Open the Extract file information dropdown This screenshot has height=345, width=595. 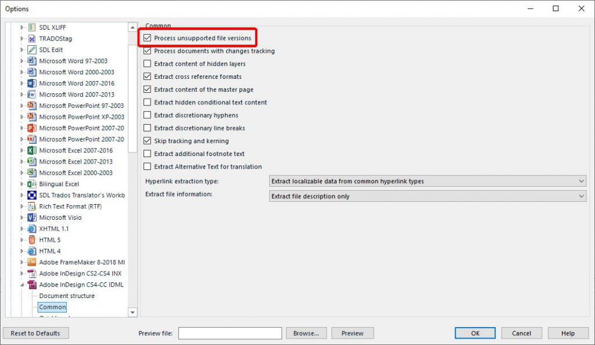(x=581, y=196)
